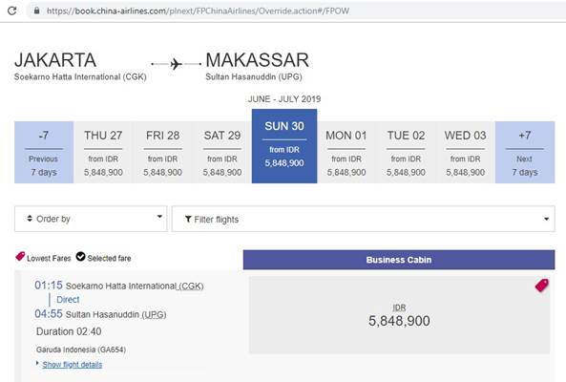Select the MON 01 date tab
Image resolution: width=566 pixels, height=382 pixels.
pyautogui.click(x=346, y=153)
